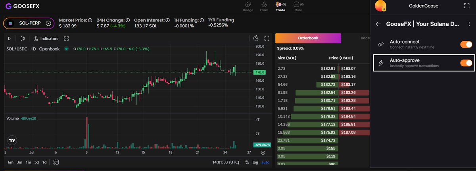Toggle auto scale on chart
476x171 pixels.
pyautogui.click(x=265, y=162)
